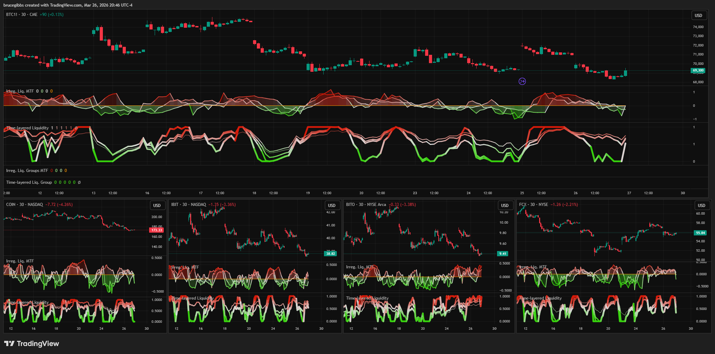This screenshot has width=715, height=354.
Task: Click the USD button on FCX chart
Action: [701, 206]
